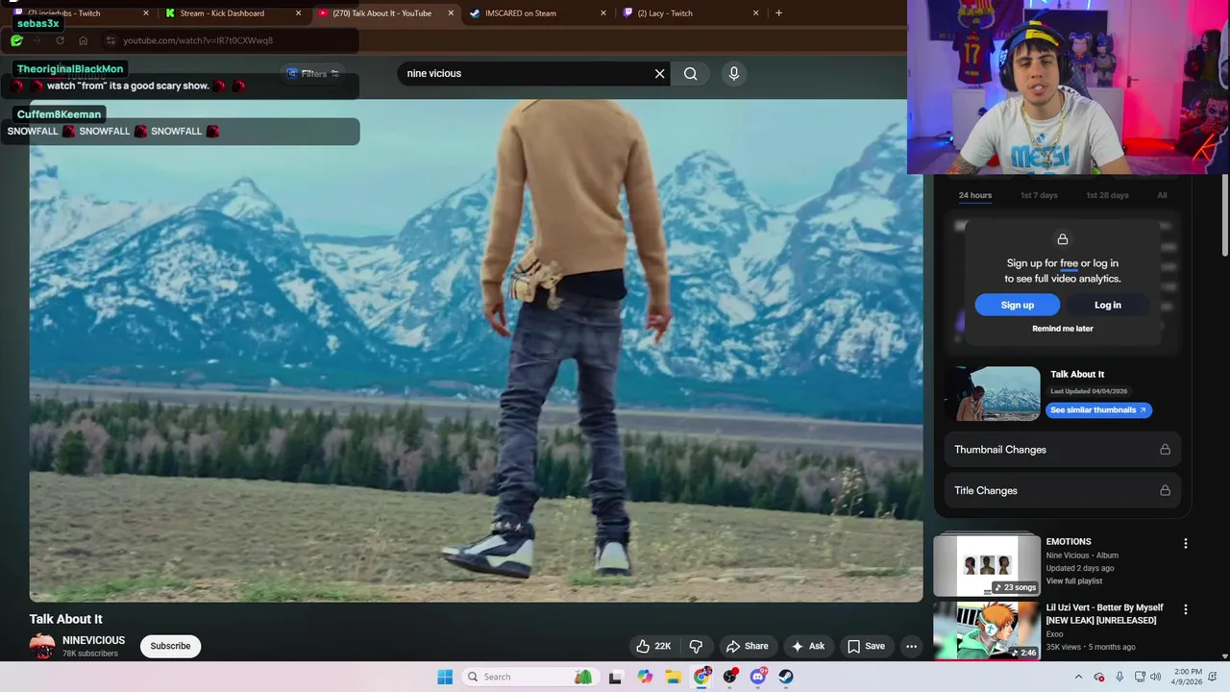Open the volume control in system tray
The height and width of the screenshot is (692, 1230).
(1155, 677)
